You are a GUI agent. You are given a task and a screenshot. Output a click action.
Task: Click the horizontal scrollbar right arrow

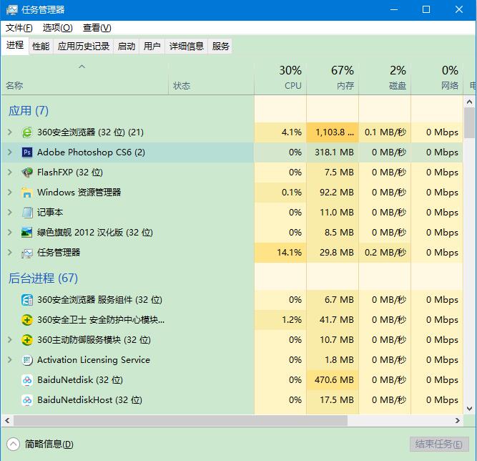457,420
